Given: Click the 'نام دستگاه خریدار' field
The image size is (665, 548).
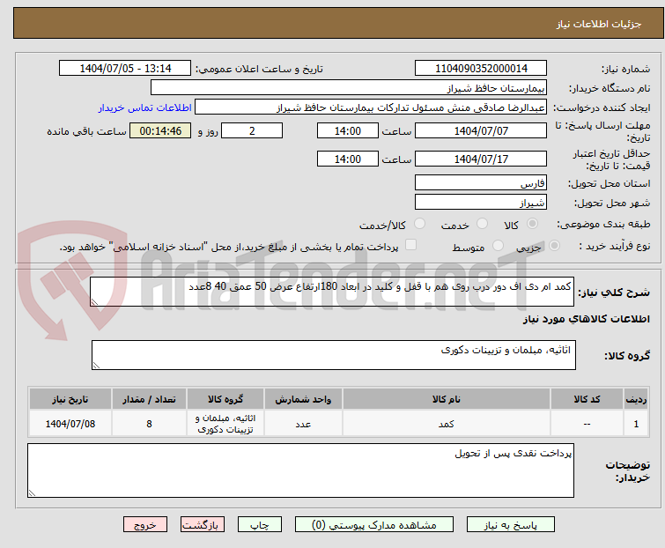Looking at the screenshot, I should (349, 88).
